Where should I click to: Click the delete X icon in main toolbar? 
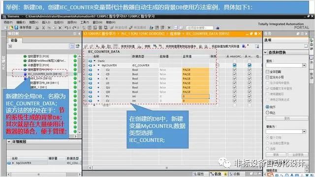60,27
